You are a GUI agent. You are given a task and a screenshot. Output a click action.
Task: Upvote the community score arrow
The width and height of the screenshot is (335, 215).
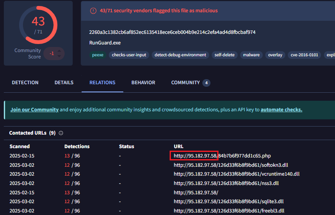[x=60, y=51]
